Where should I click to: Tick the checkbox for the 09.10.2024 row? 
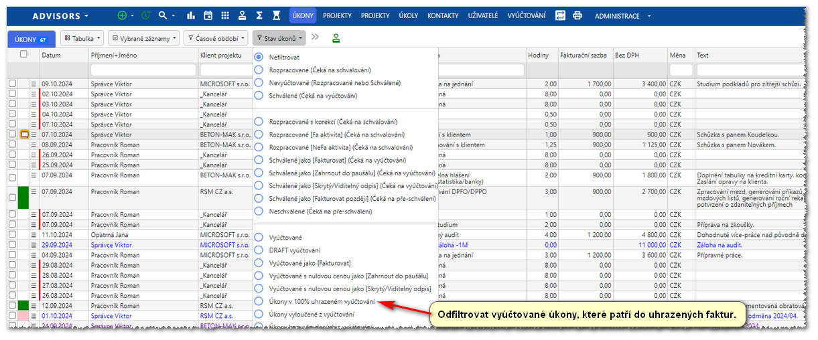(x=12, y=84)
